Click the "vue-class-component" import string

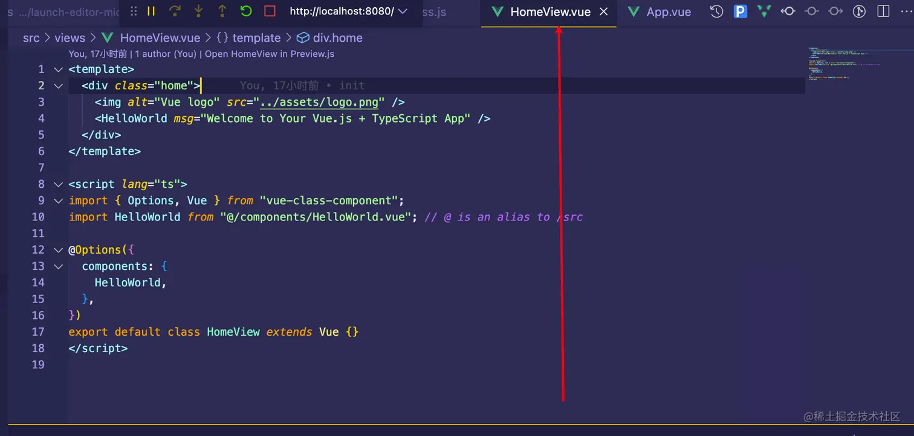(328, 200)
